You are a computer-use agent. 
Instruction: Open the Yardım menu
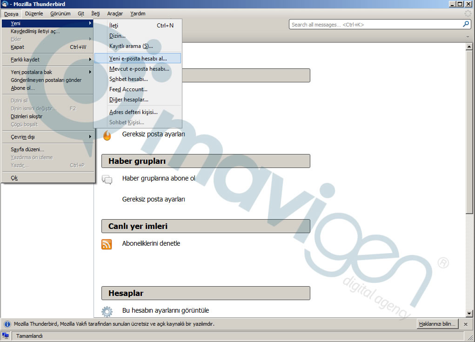[138, 13]
